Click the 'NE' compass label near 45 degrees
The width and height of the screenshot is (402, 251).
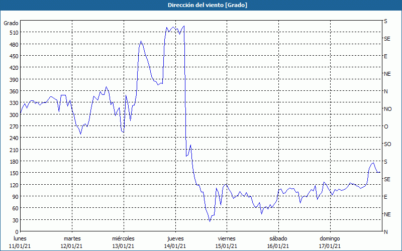[x=387, y=214]
